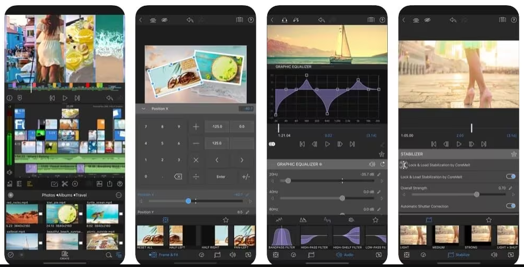Tap the add clip plus circle in timeline editor
The width and height of the screenshot is (524, 267).
pyautogui.click(x=75, y=183)
